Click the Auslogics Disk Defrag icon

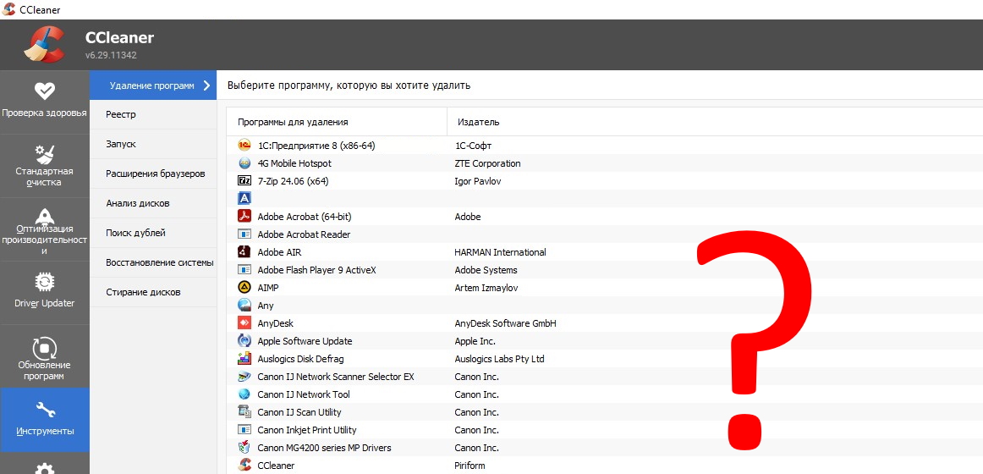coord(244,359)
